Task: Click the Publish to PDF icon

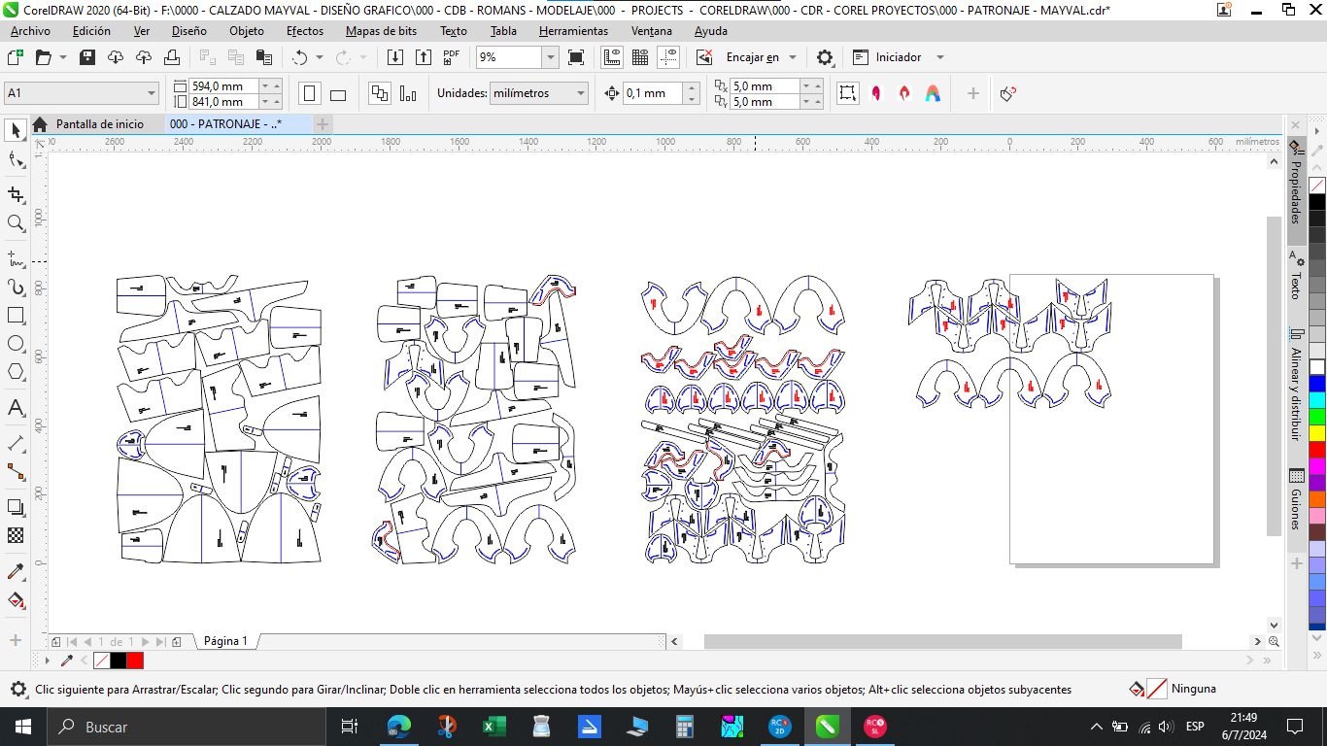Action: coord(451,57)
